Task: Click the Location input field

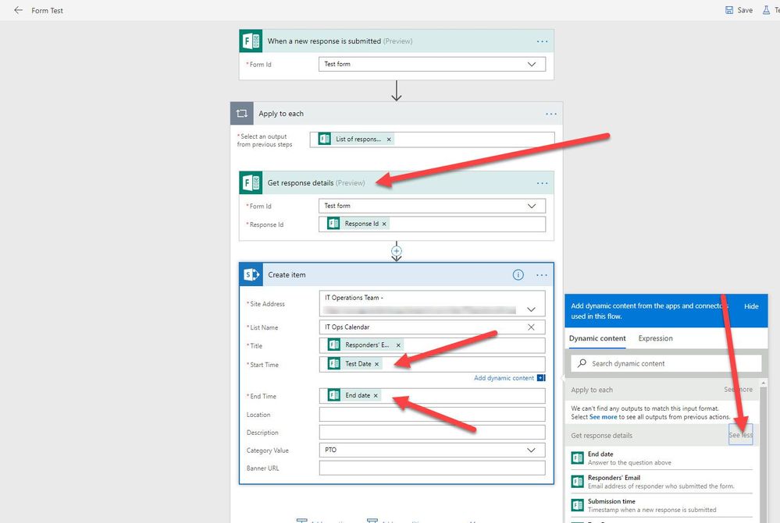Action: [432, 414]
